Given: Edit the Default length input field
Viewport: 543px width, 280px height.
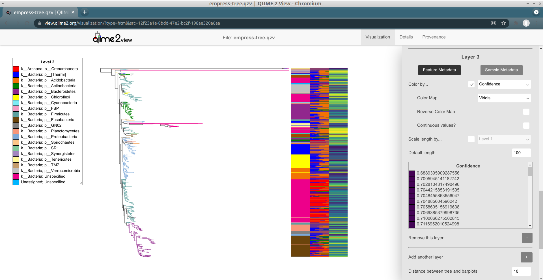Looking at the screenshot, I should pyautogui.click(x=521, y=153).
